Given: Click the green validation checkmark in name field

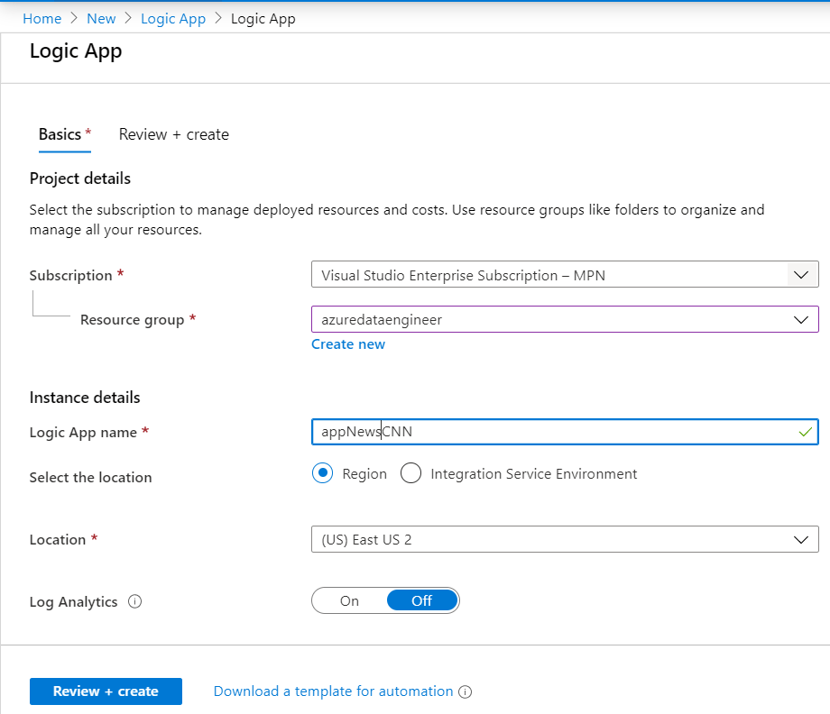Looking at the screenshot, I should pyautogui.click(x=805, y=433).
